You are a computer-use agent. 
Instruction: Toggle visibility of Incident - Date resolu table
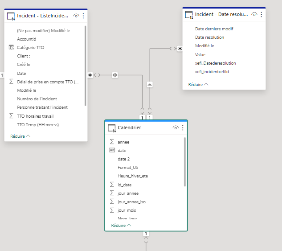click(x=254, y=14)
